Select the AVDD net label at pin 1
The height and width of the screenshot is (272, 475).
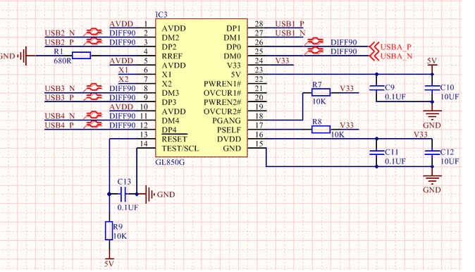pos(121,24)
